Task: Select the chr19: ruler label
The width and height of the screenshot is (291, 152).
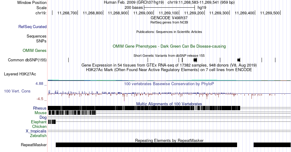Action: pos(41,13)
